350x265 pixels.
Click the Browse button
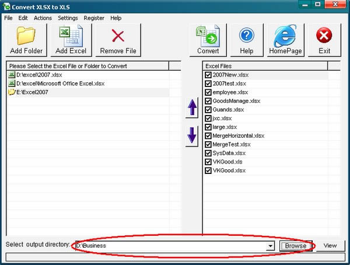coord(296,246)
